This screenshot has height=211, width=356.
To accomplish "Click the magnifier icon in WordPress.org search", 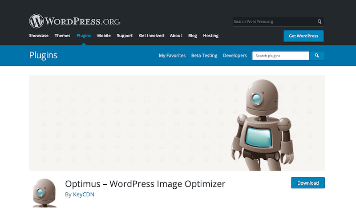I will point(320,21).
